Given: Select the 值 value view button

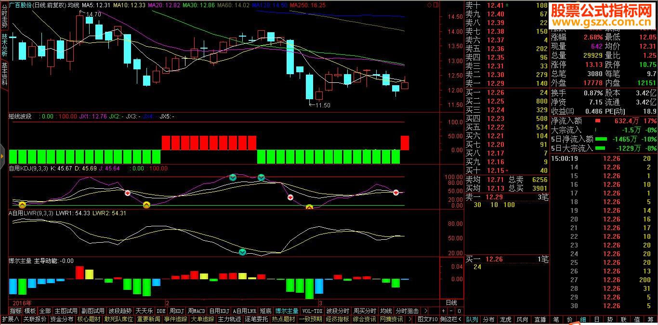Looking at the screenshot, I should tap(637, 319).
